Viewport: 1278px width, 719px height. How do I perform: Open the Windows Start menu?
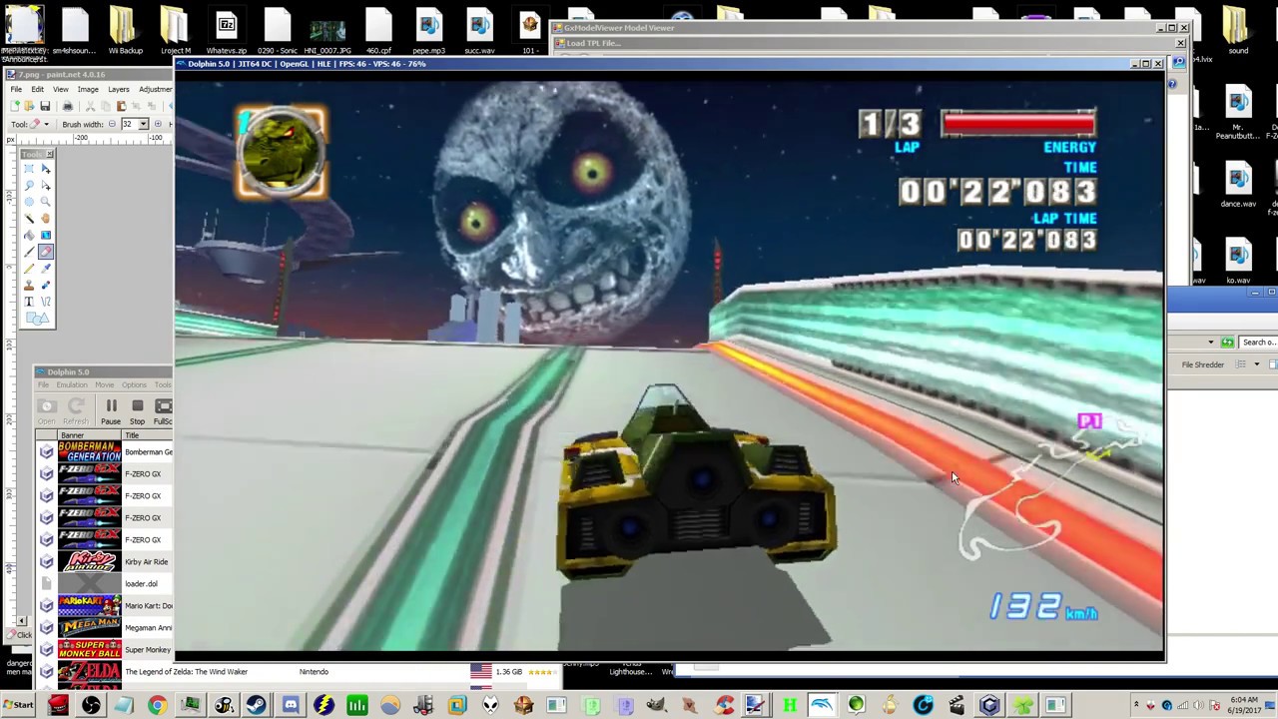[x=18, y=705]
